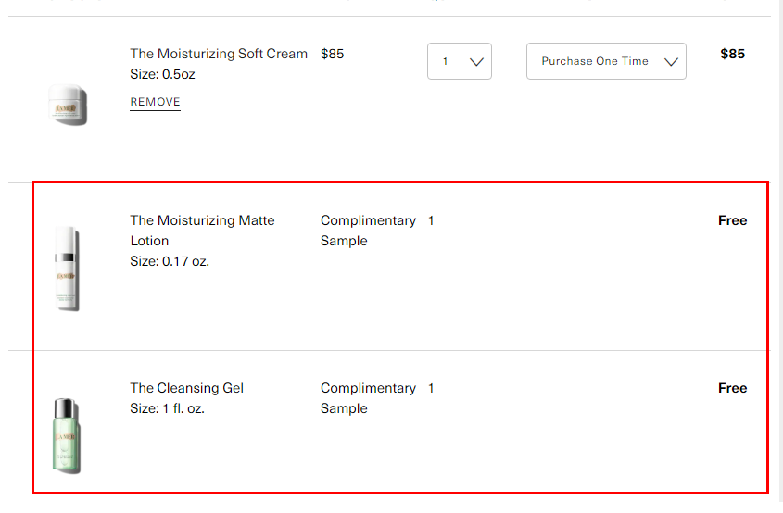This screenshot has width=783, height=513.
Task: Click the Size: 0.5oz text
Action: click(x=162, y=74)
